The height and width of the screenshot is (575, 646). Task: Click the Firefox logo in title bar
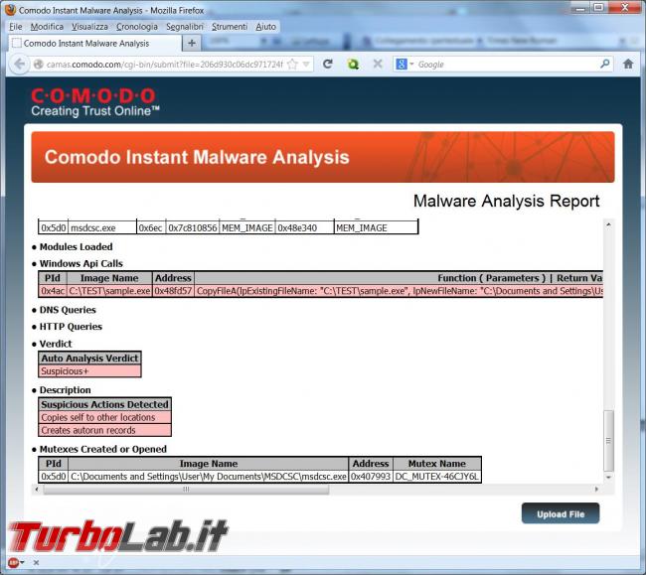tap(10, 10)
